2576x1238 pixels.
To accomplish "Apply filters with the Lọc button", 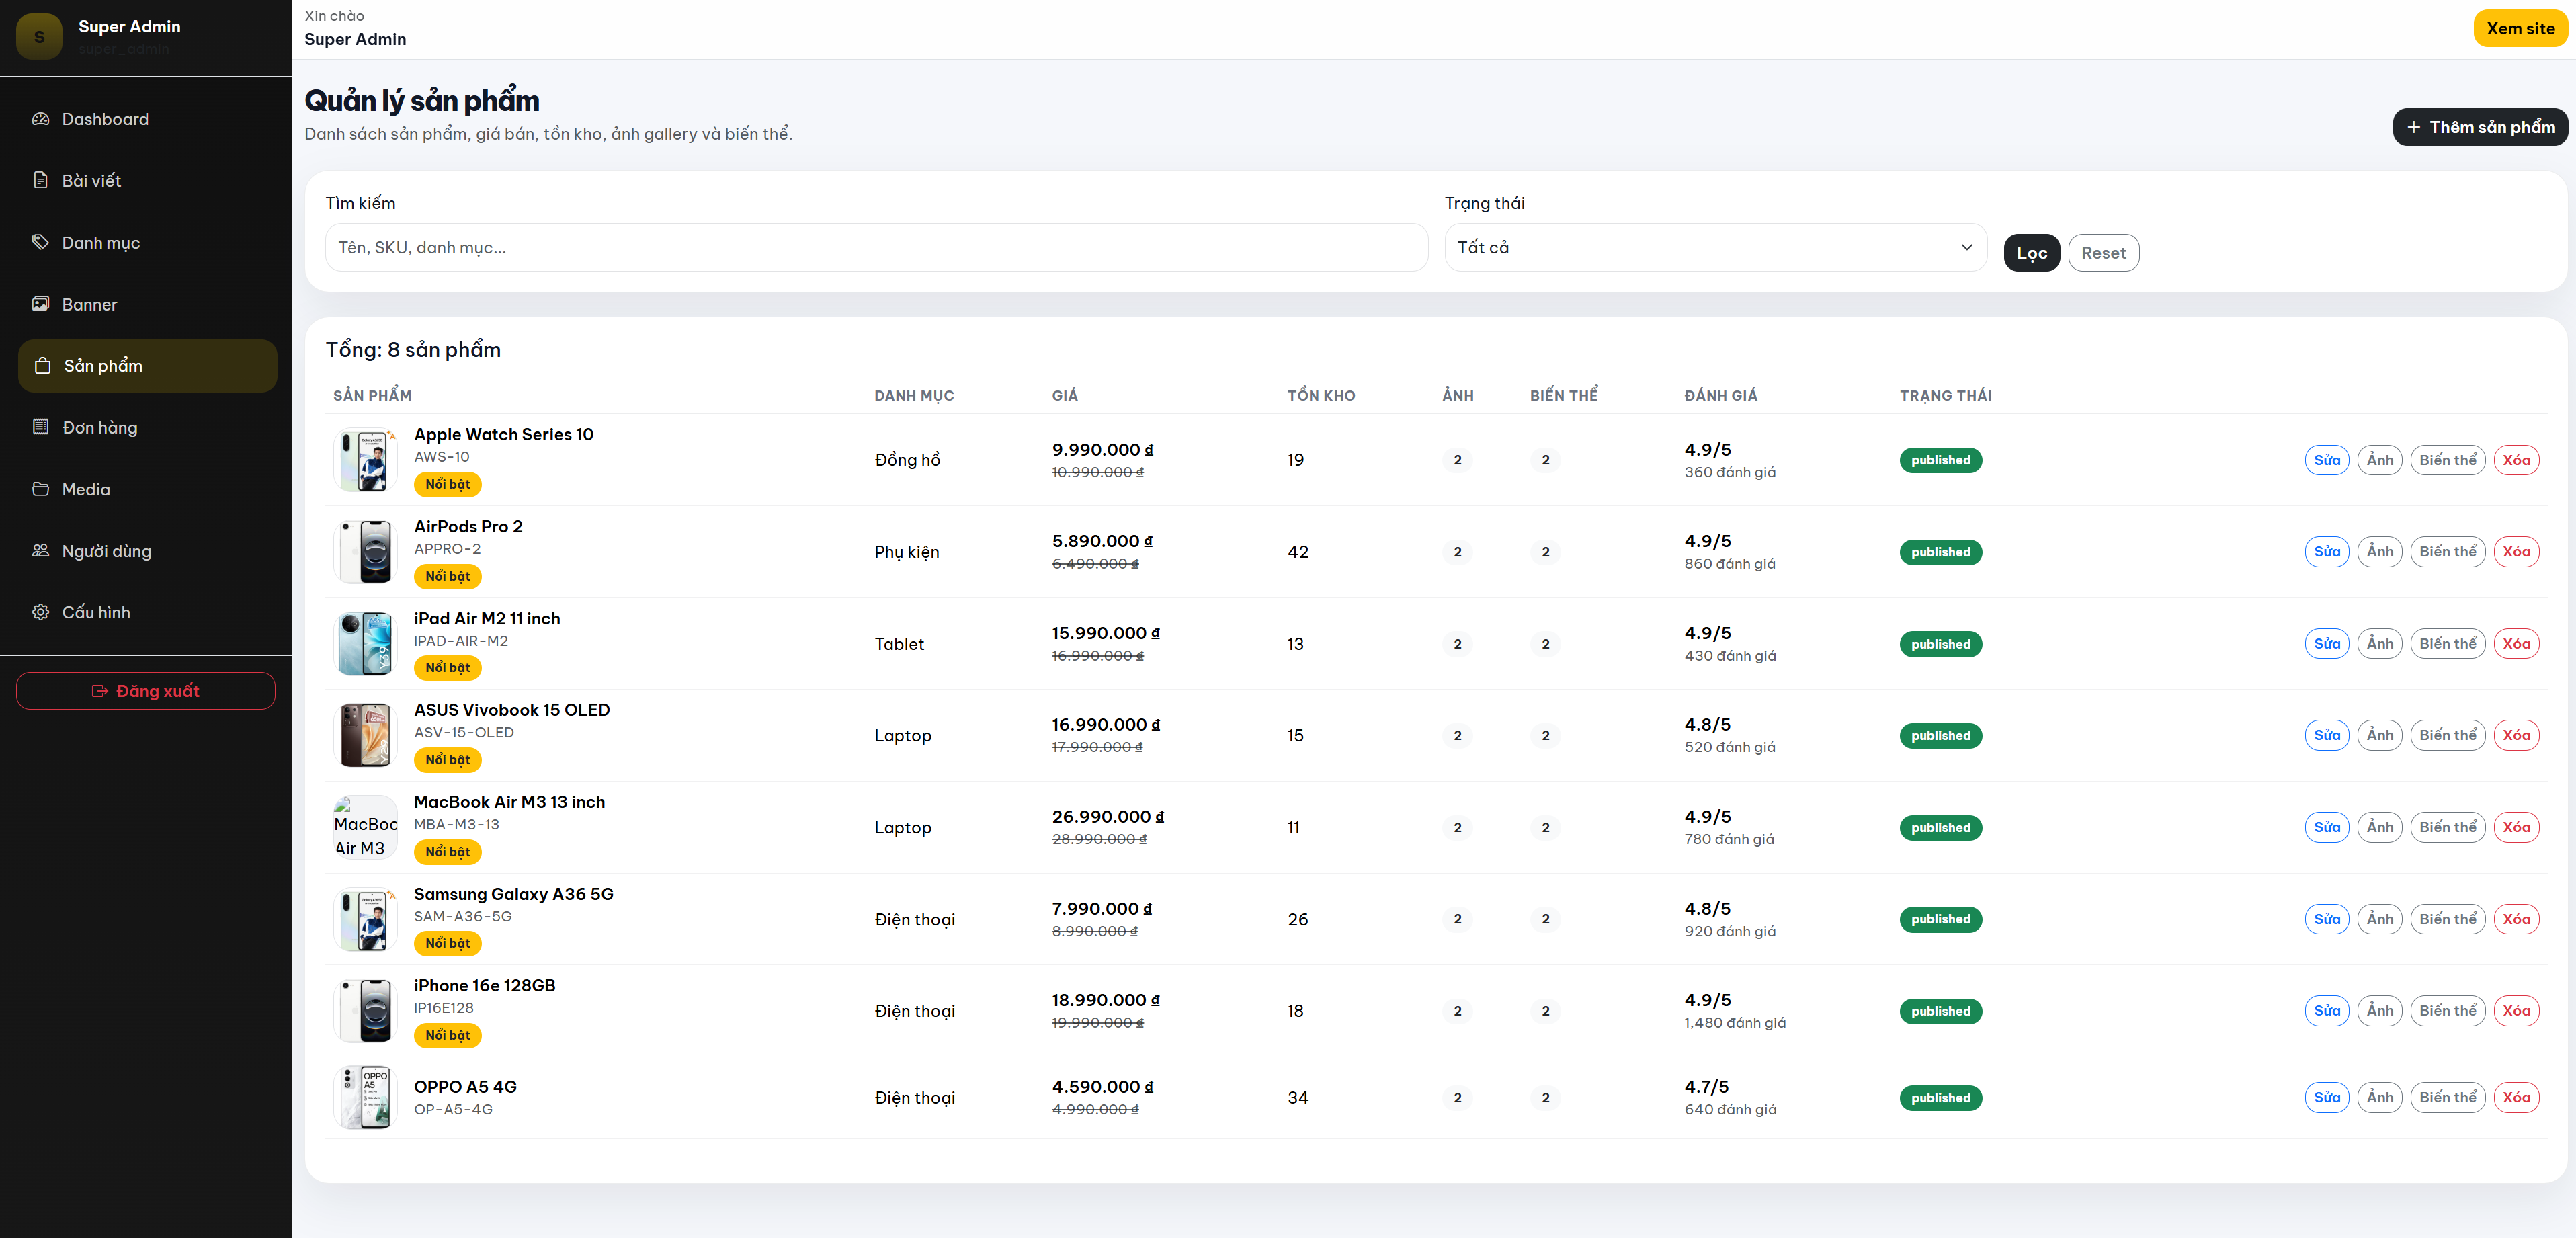I will pos(2031,253).
